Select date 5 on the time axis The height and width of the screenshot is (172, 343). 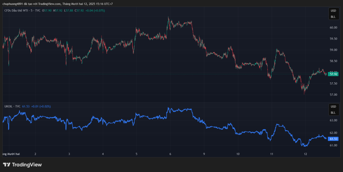tap(137, 154)
